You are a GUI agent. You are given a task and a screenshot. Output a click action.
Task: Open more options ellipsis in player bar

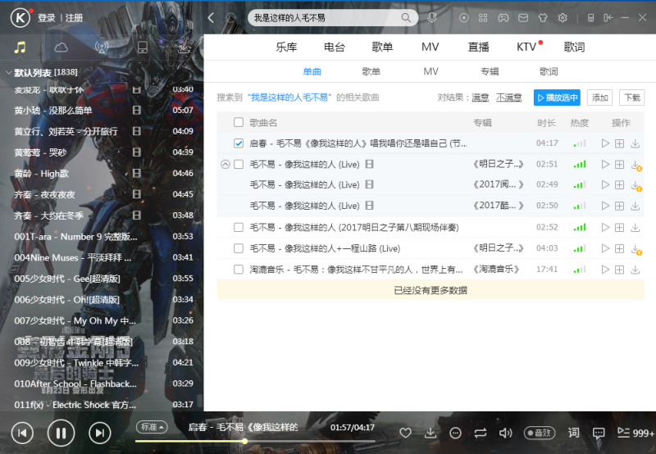(x=455, y=433)
